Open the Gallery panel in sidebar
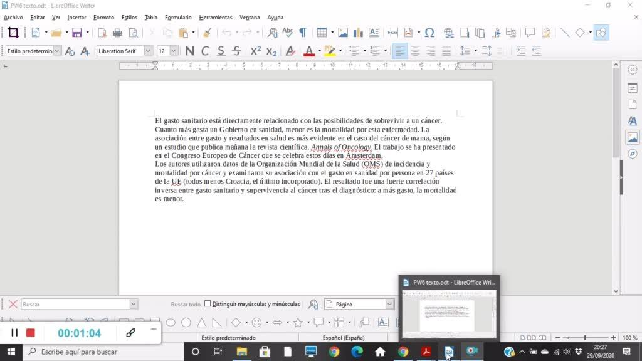 pos(632,137)
